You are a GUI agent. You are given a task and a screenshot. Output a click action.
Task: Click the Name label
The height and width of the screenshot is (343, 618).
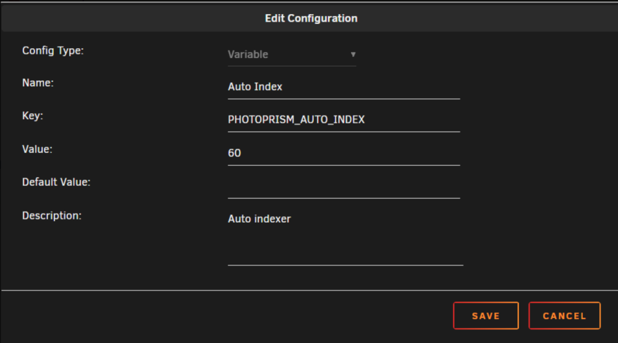pyautogui.click(x=38, y=83)
